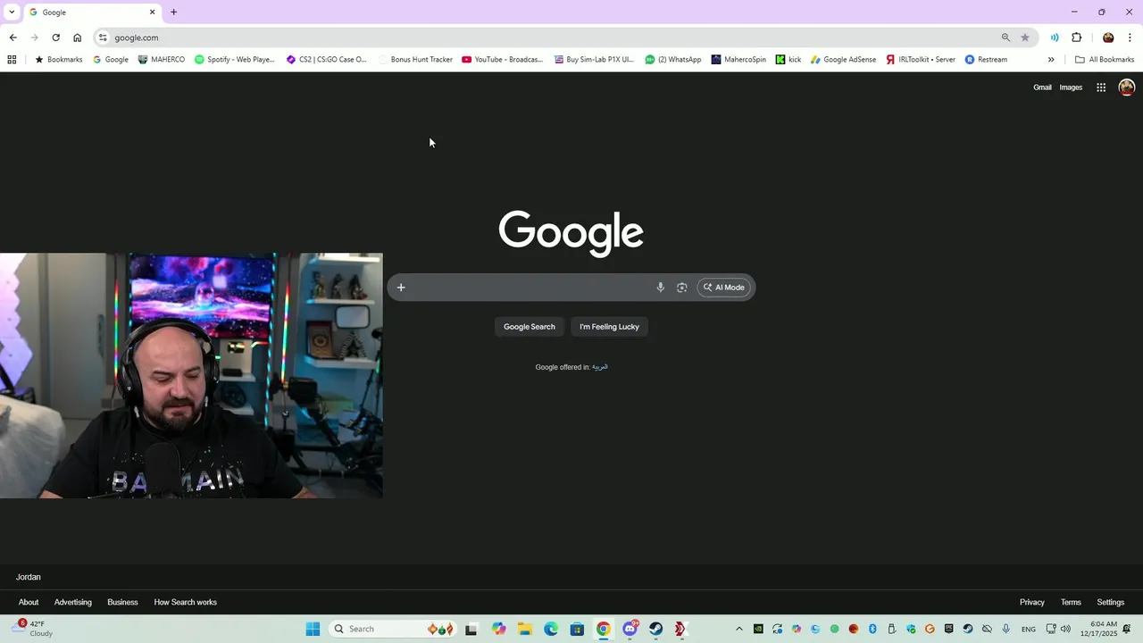
Task: Open the Extensions puzzle icon
Action: (1076, 38)
